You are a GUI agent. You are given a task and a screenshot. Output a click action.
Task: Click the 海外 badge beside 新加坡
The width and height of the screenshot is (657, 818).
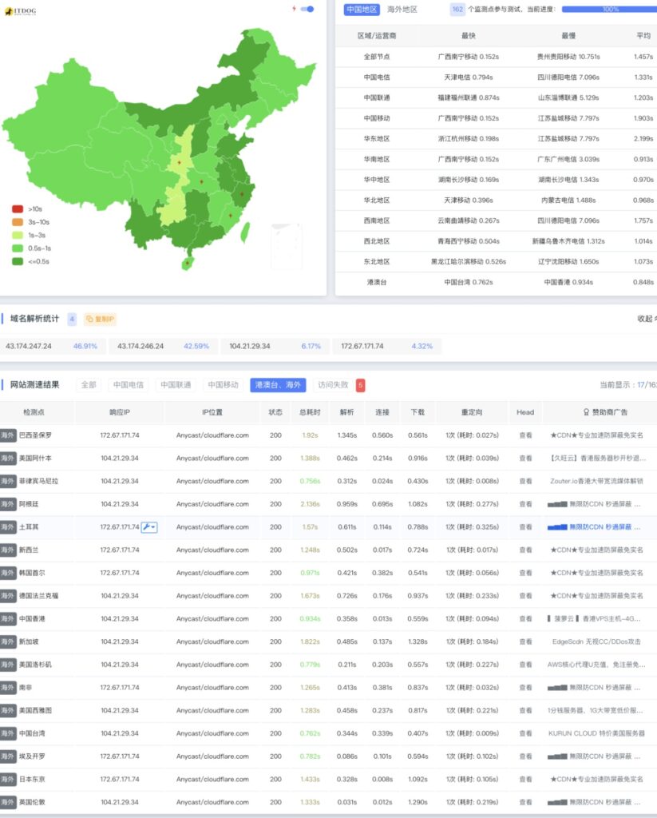pyautogui.click(x=8, y=641)
